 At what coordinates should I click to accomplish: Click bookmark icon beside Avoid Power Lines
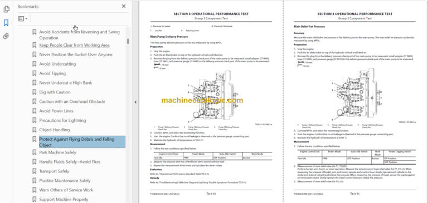pyautogui.click(x=34, y=111)
